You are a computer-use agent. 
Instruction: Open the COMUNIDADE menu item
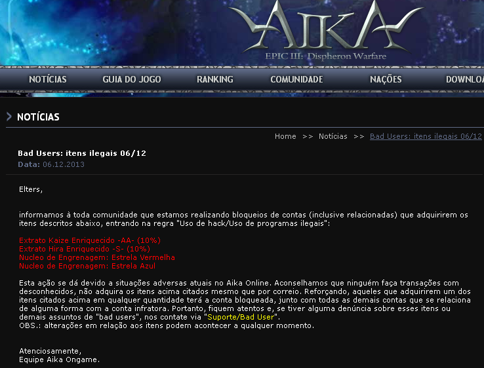tap(296, 79)
